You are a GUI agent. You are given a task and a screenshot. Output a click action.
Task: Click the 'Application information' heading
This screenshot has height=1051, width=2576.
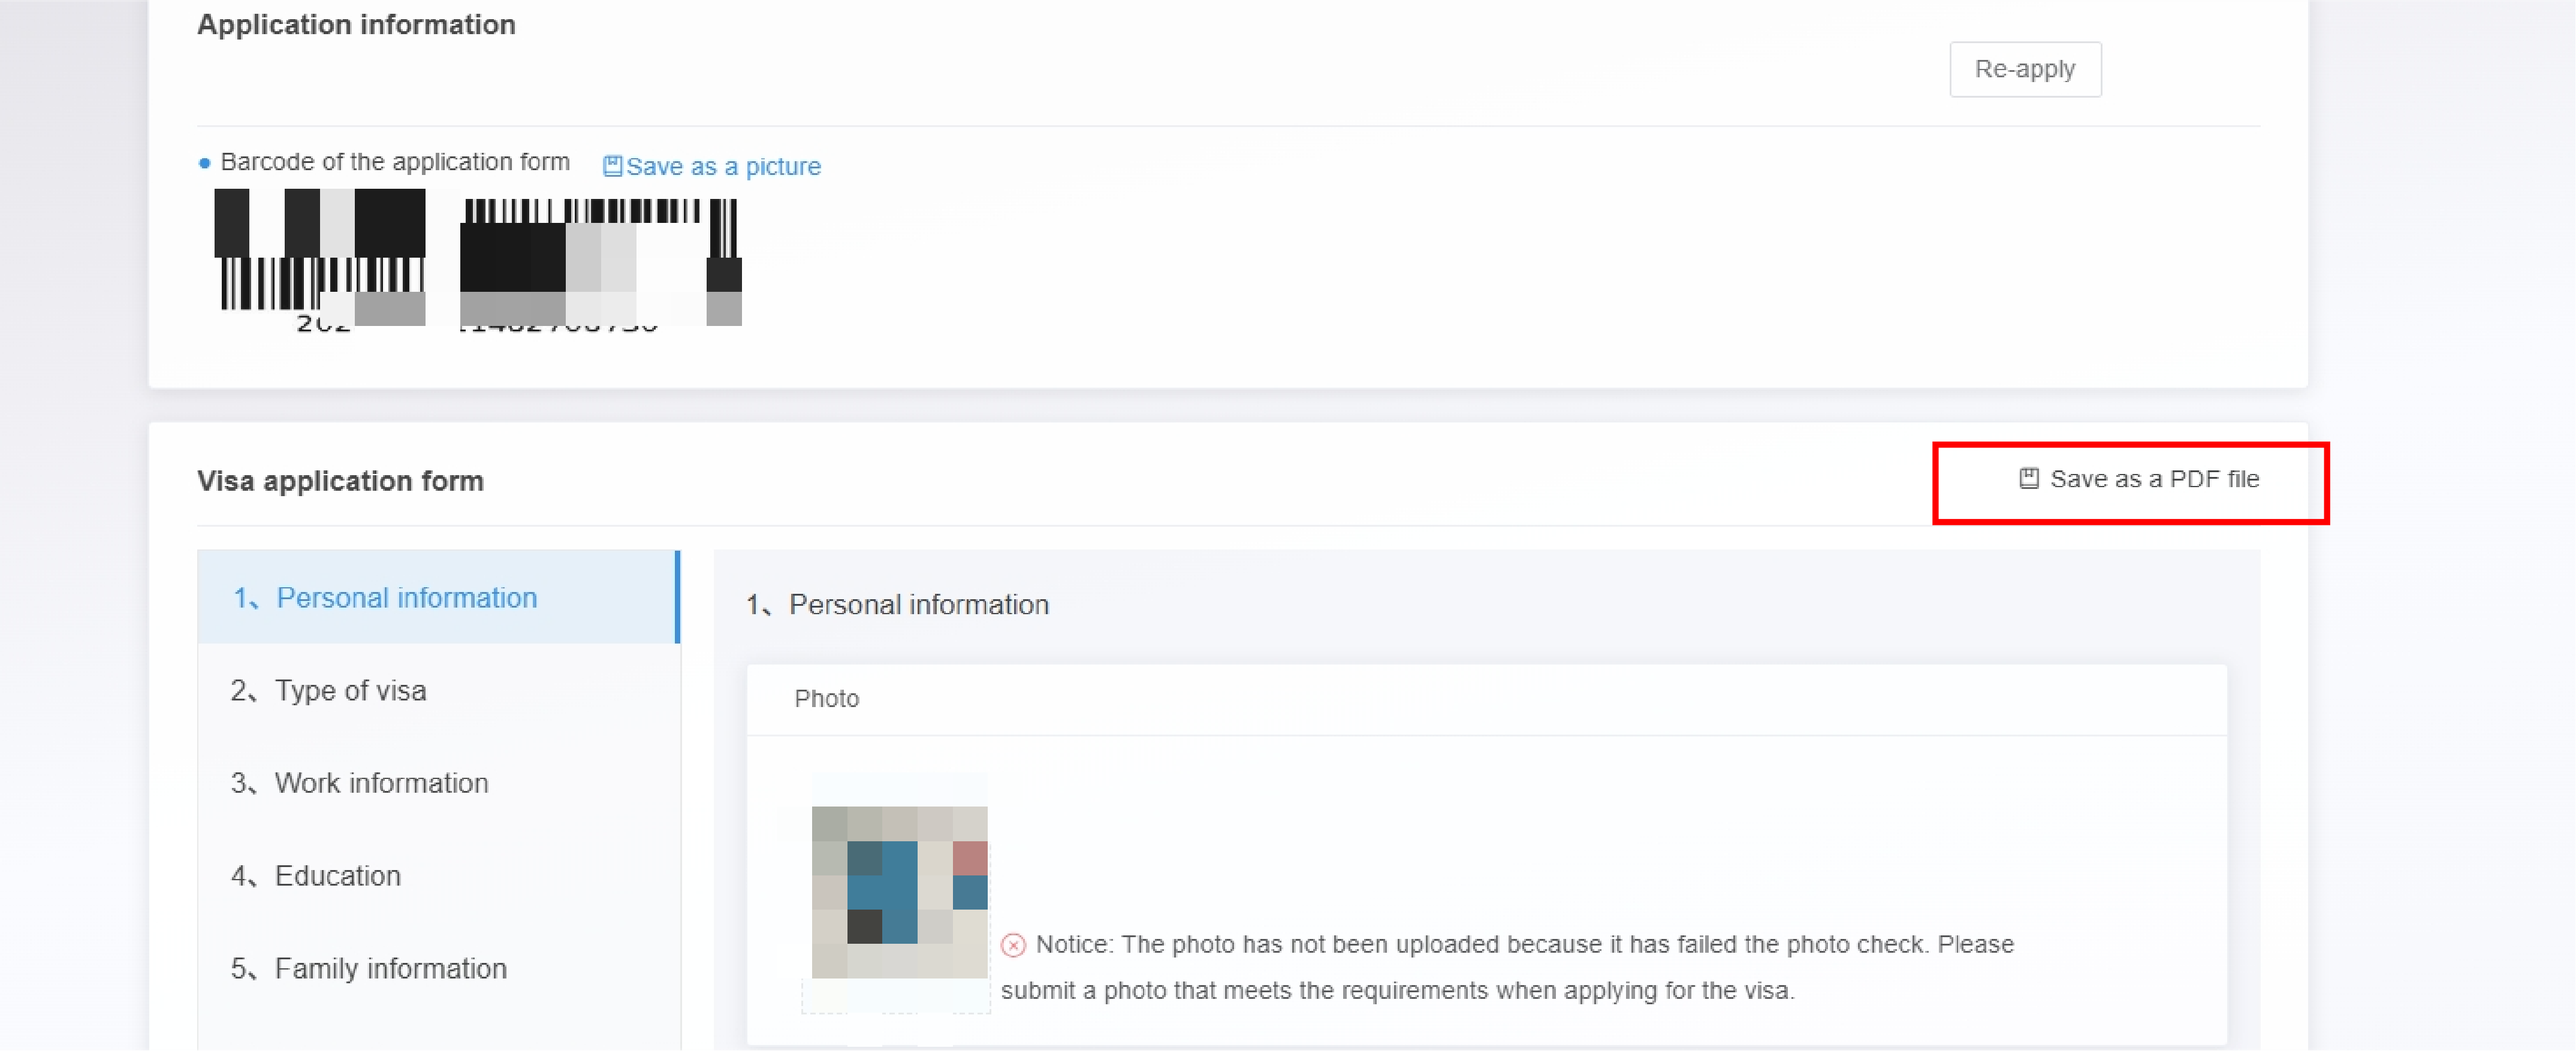click(x=356, y=24)
